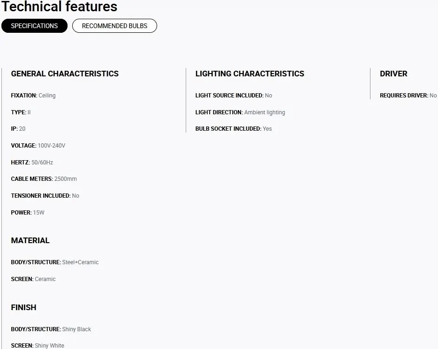The width and height of the screenshot is (438, 349).
Task: Click the Shiny Black finish entry
Action: [x=51, y=329]
